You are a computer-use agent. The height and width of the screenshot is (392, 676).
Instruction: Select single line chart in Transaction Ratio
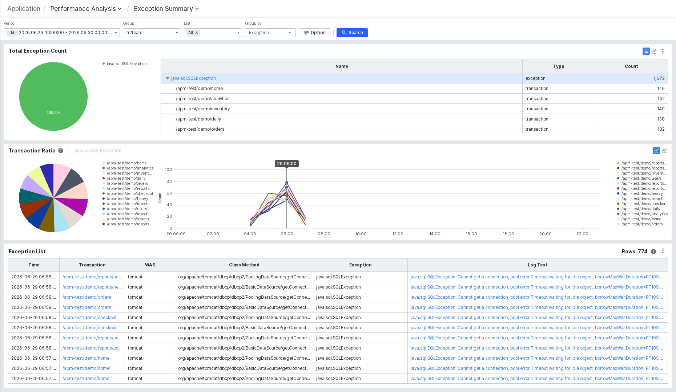656,151
